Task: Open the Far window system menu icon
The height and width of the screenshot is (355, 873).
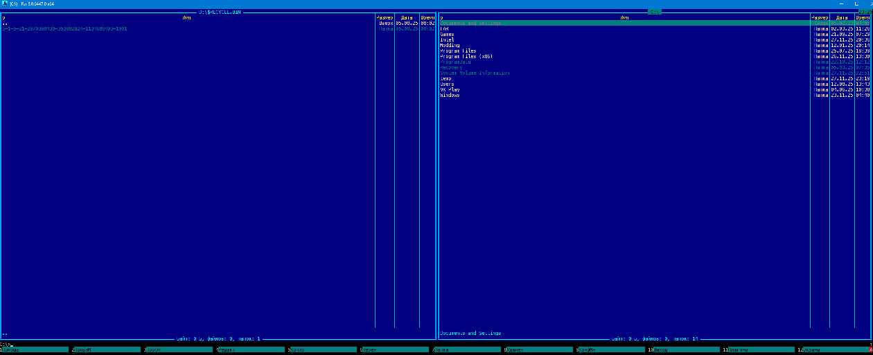Action: (x=3, y=4)
